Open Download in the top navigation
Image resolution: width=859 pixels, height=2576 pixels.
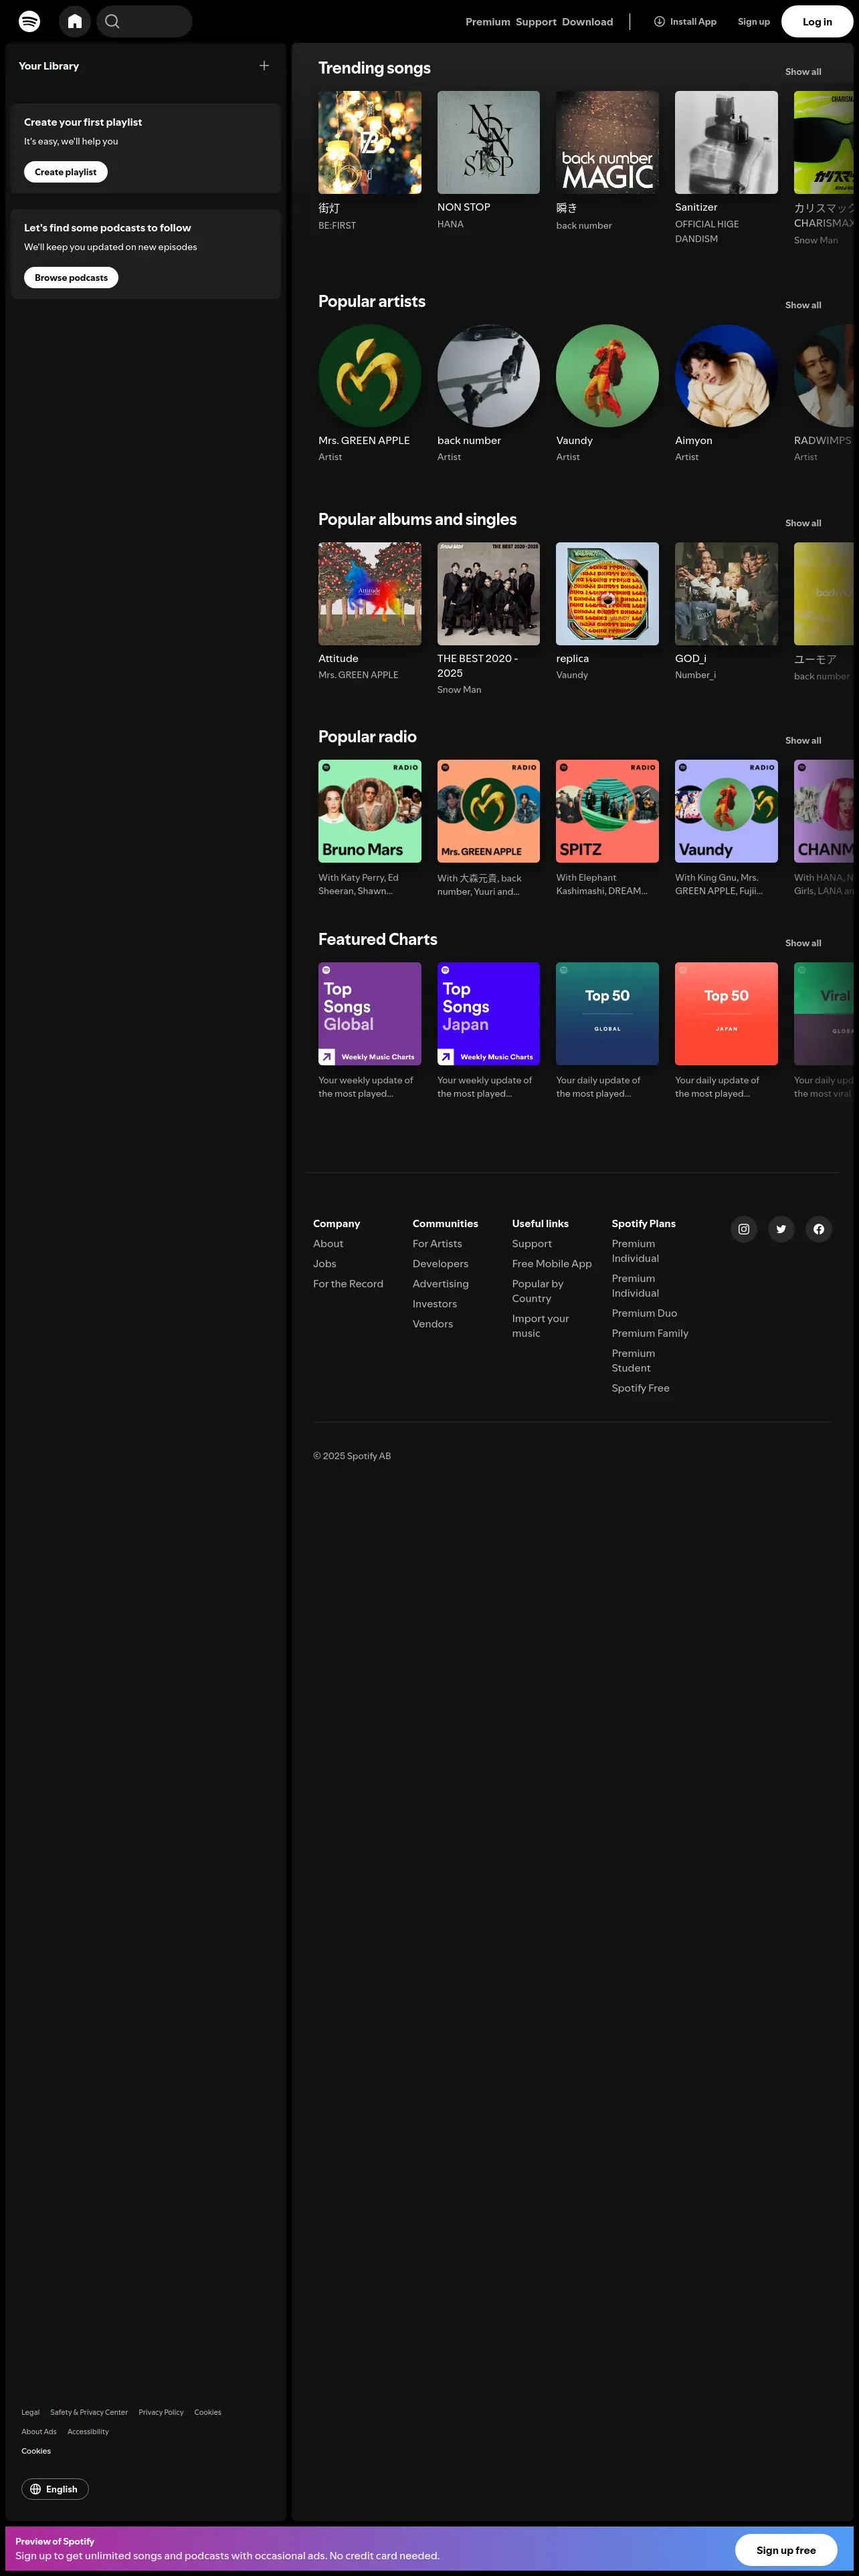click(x=587, y=22)
